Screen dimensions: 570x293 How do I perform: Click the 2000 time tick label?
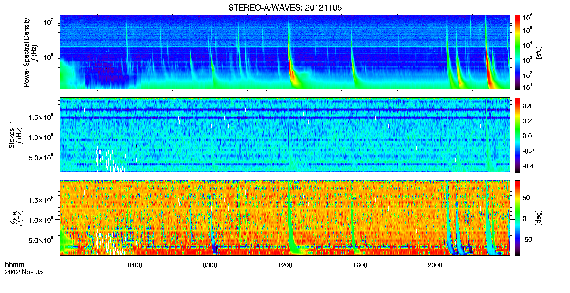[x=435, y=265]
